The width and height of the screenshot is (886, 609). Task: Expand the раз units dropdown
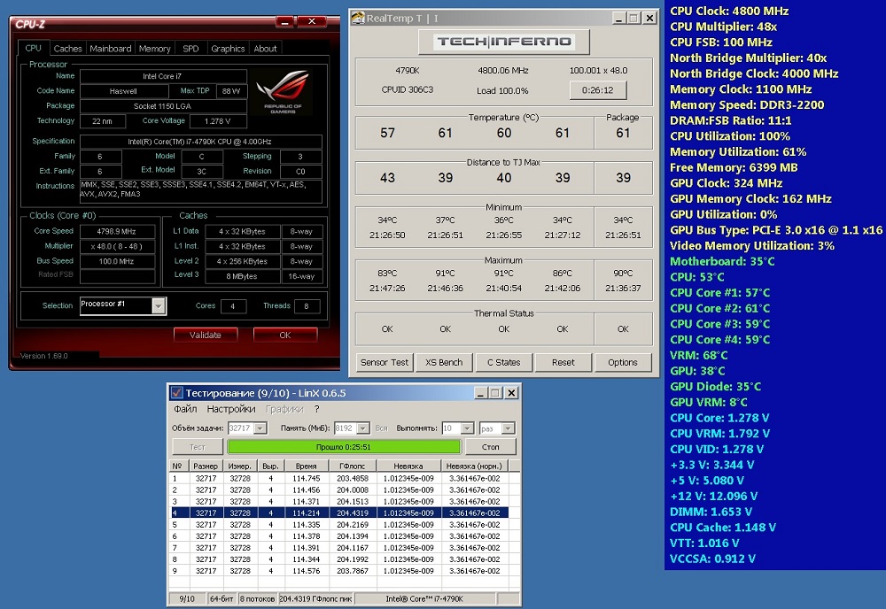(508, 428)
